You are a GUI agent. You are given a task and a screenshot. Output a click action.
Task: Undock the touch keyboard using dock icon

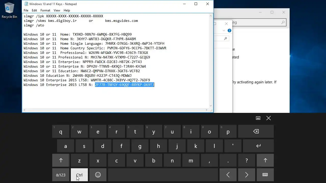pos(258,118)
